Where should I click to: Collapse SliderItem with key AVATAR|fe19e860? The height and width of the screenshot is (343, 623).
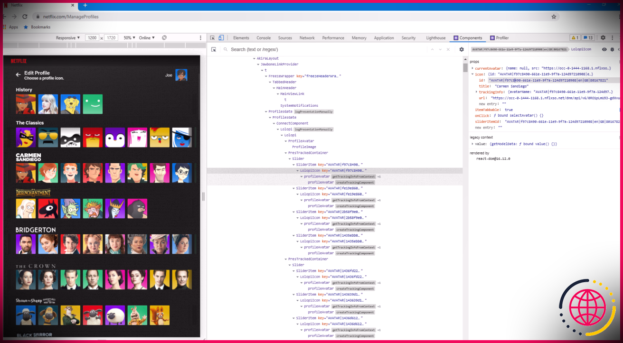(x=293, y=188)
